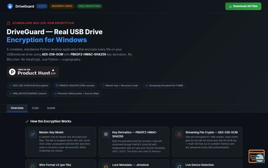
Task: Switch to the Overview tab
Action: click(17, 108)
